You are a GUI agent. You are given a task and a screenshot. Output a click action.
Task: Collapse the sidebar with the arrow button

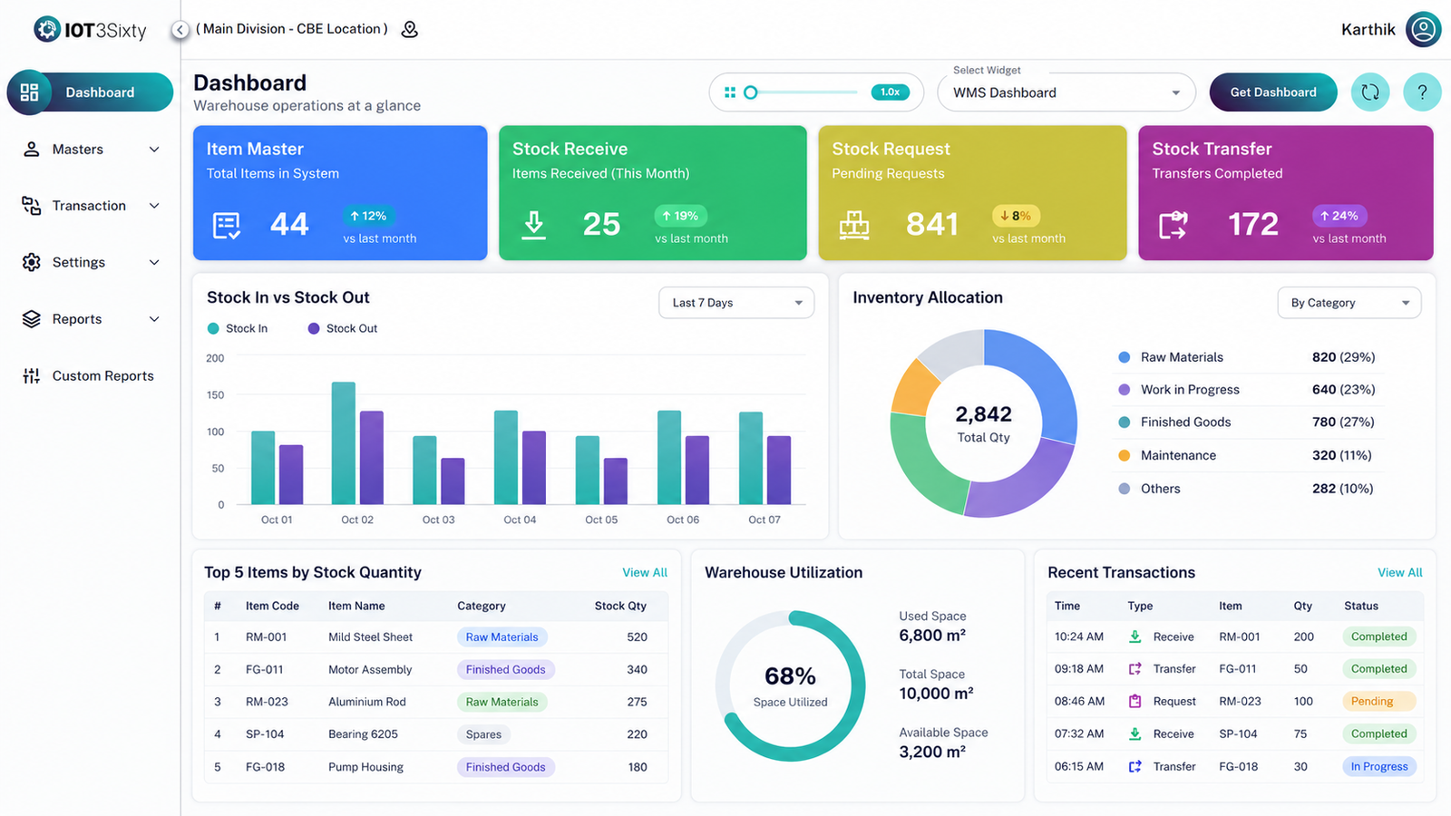pyautogui.click(x=180, y=30)
